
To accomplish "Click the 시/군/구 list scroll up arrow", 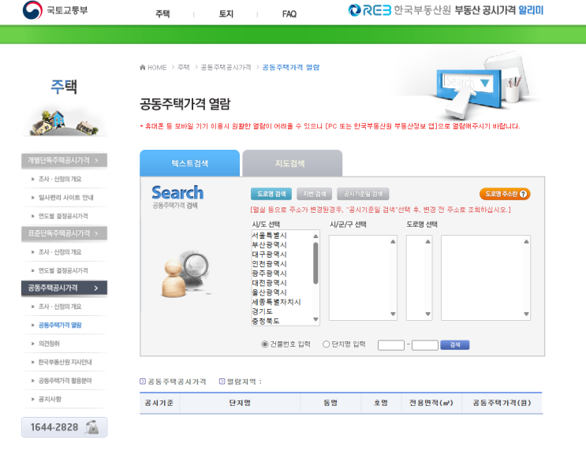I will point(393,241).
